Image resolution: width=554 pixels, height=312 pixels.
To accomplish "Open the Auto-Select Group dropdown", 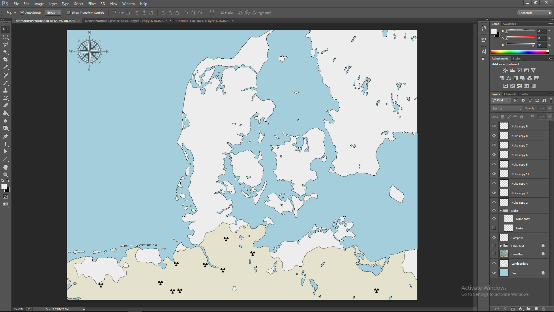I will coord(53,13).
